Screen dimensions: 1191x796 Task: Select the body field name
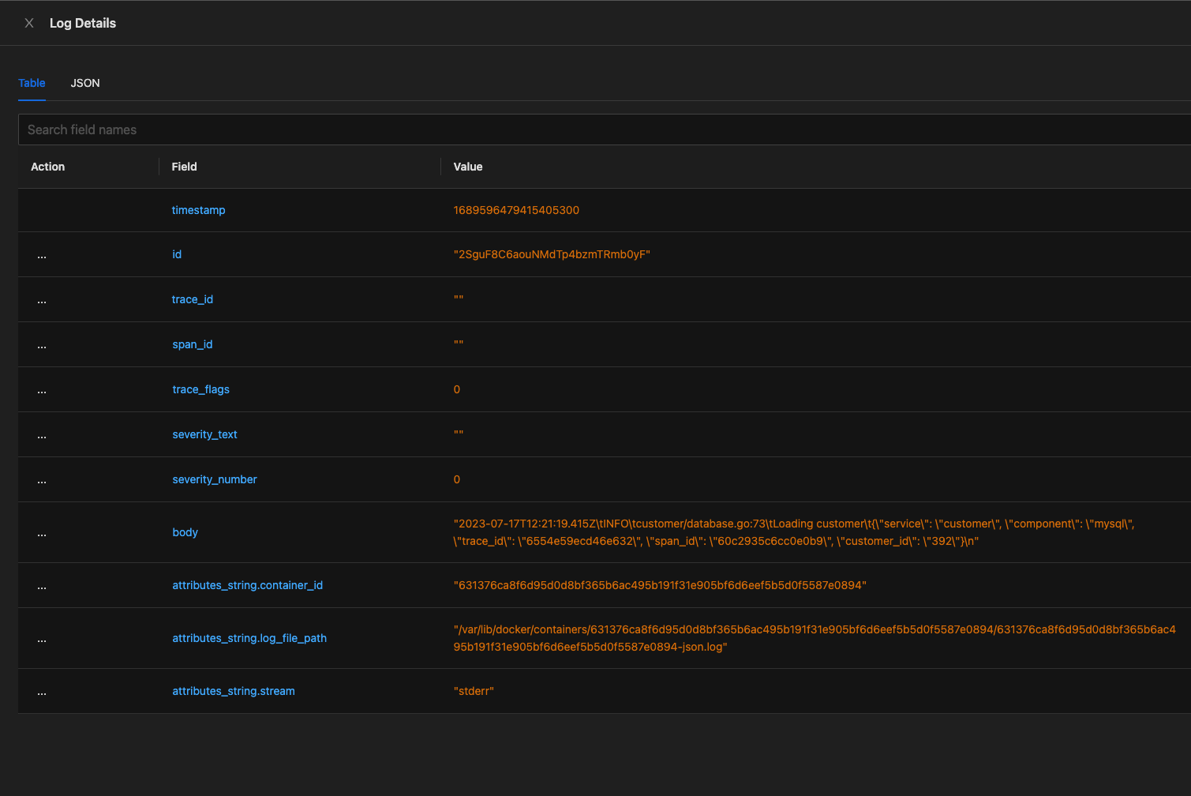coord(185,532)
